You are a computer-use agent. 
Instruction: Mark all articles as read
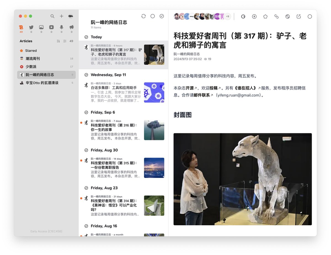pos(162,16)
